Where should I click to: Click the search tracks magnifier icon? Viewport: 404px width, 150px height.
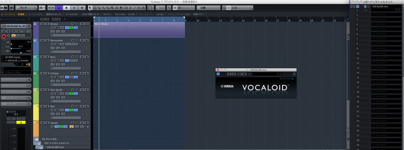[x=65, y=19]
